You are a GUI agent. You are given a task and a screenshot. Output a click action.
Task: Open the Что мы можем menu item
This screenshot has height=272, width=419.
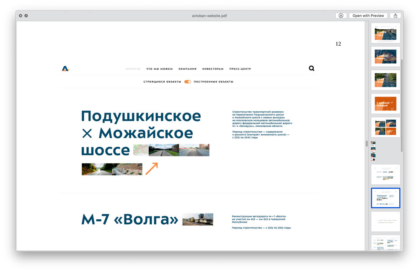[x=159, y=69]
